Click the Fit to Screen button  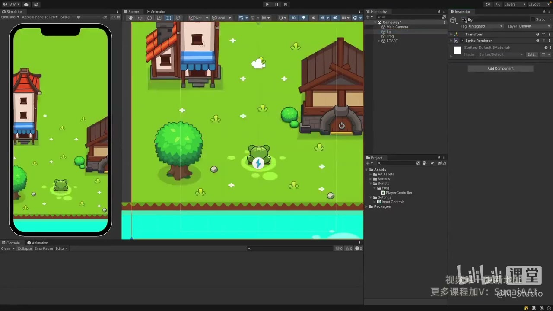(115, 17)
